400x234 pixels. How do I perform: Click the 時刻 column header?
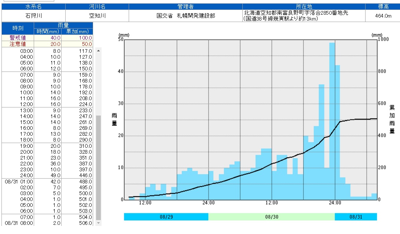tap(18, 28)
